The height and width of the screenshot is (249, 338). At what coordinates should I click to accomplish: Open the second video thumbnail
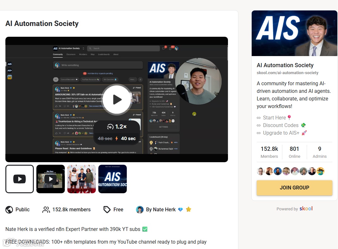pos(51,179)
